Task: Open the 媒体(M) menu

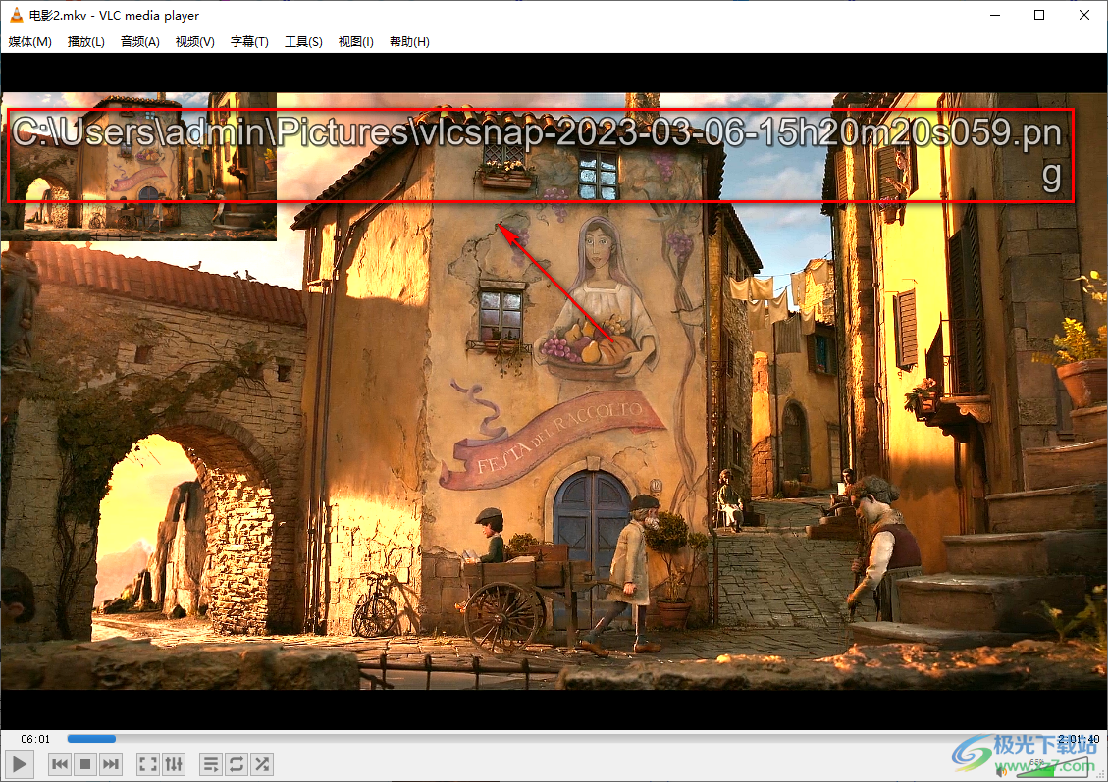Action: 30,42
